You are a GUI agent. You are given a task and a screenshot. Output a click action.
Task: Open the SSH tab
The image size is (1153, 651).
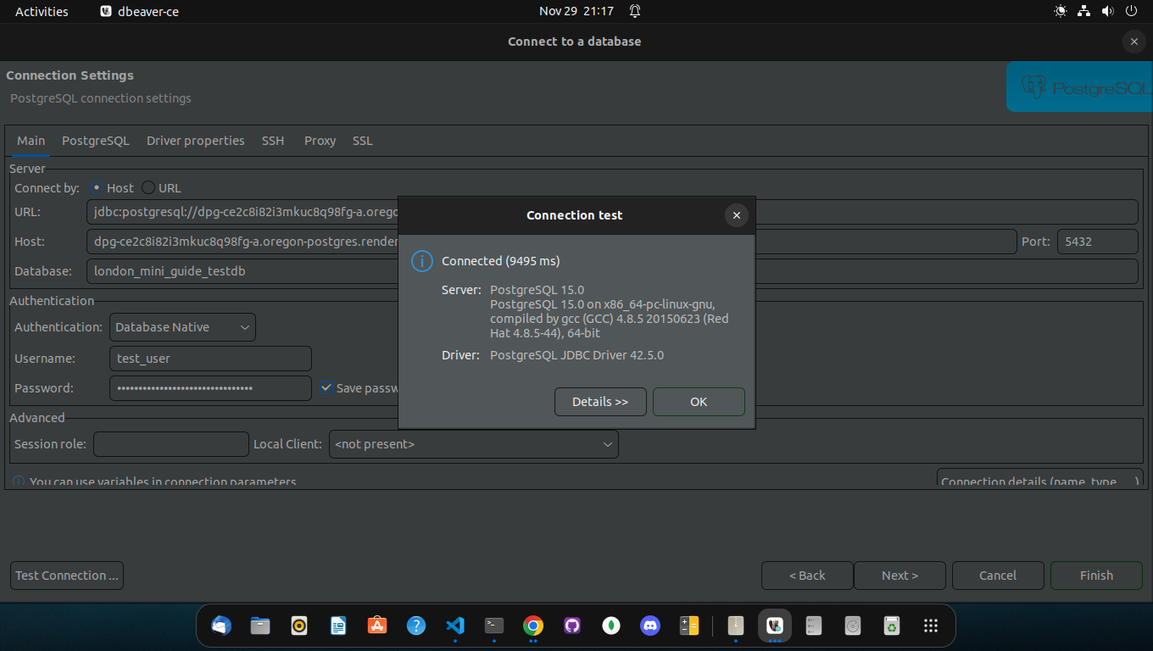273,141
